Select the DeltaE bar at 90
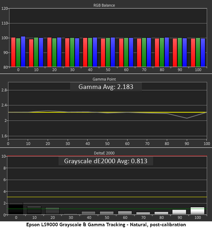Image resolution: width=212 pixels, height=228 pixels. coord(179,212)
